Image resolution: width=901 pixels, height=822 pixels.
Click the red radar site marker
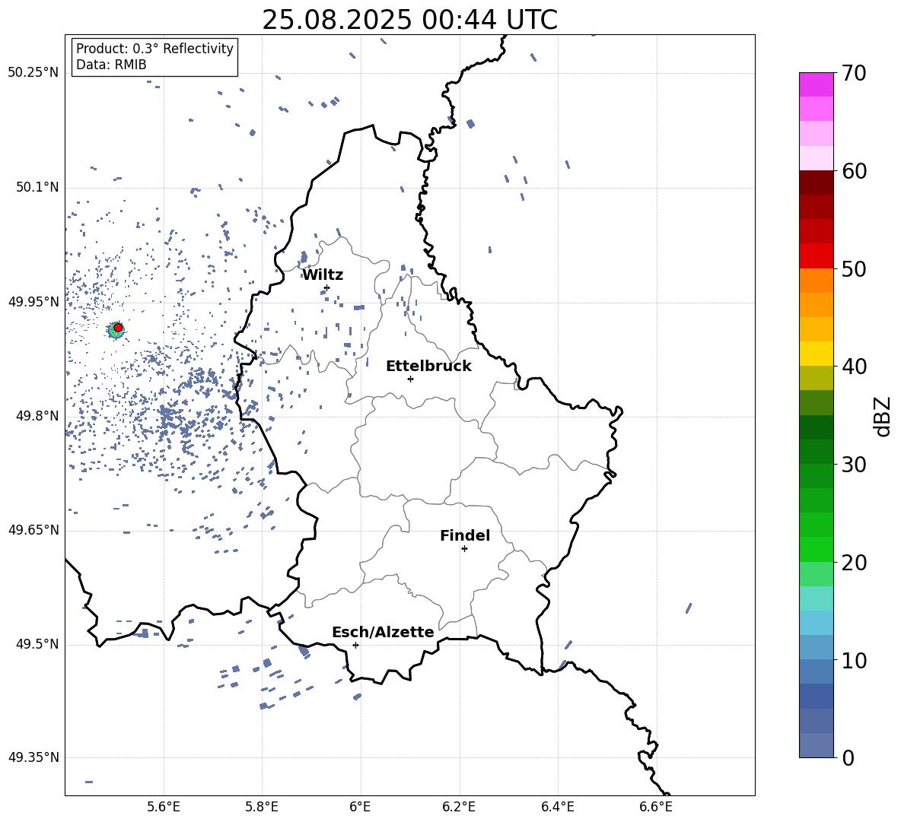pos(118,328)
